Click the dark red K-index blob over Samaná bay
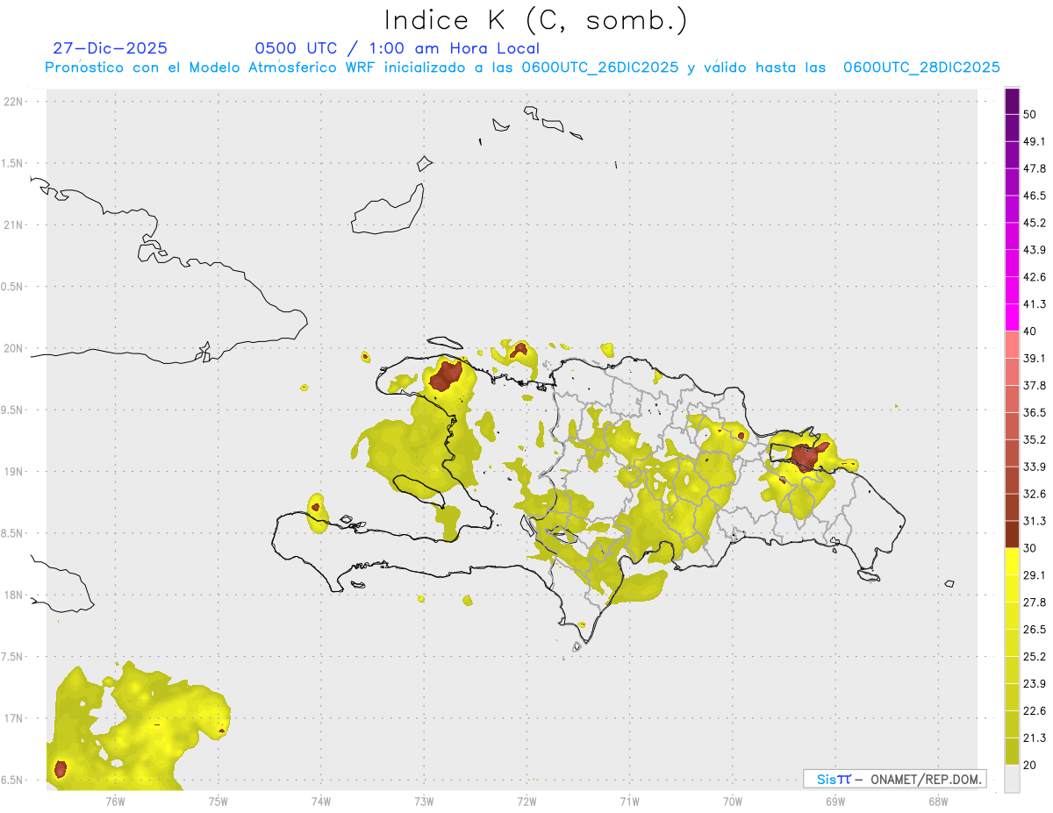1053x813 pixels. point(806,456)
